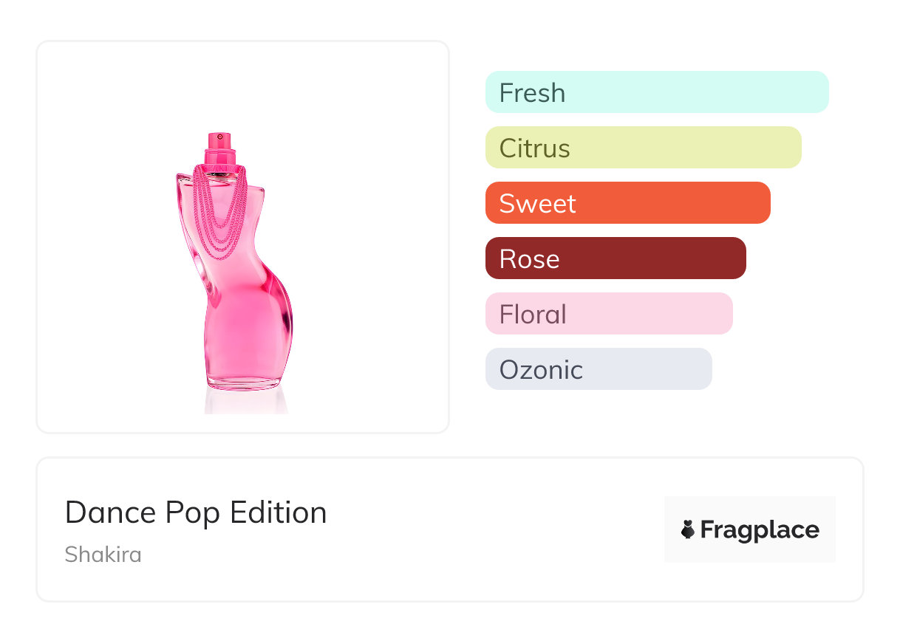Image resolution: width=900 pixels, height=638 pixels.
Task: Select the Citrus accord bar
Action: (643, 148)
